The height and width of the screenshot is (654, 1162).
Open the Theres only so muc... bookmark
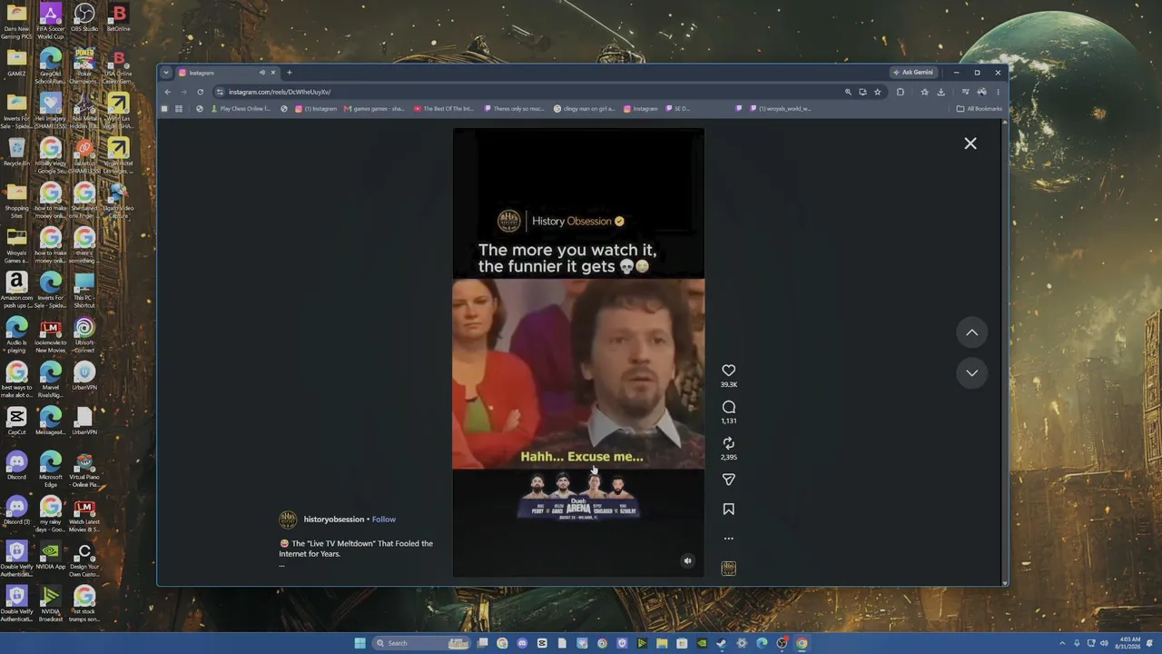coord(514,109)
